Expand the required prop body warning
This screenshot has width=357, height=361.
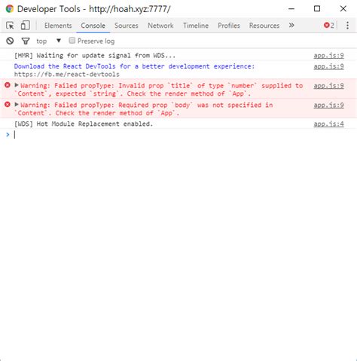(x=17, y=105)
